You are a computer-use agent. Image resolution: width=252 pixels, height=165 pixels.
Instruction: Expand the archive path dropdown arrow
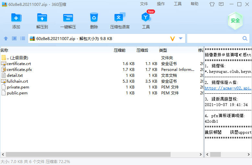coord(181,38)
